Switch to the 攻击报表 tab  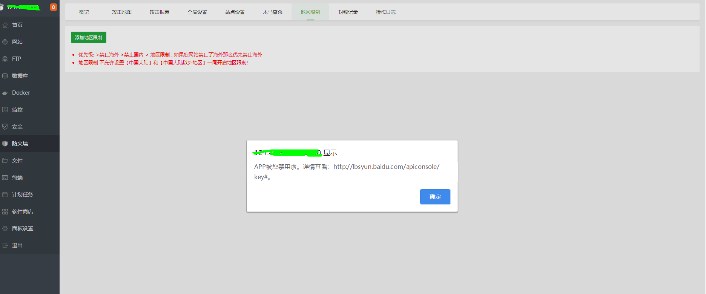point(160,12)
